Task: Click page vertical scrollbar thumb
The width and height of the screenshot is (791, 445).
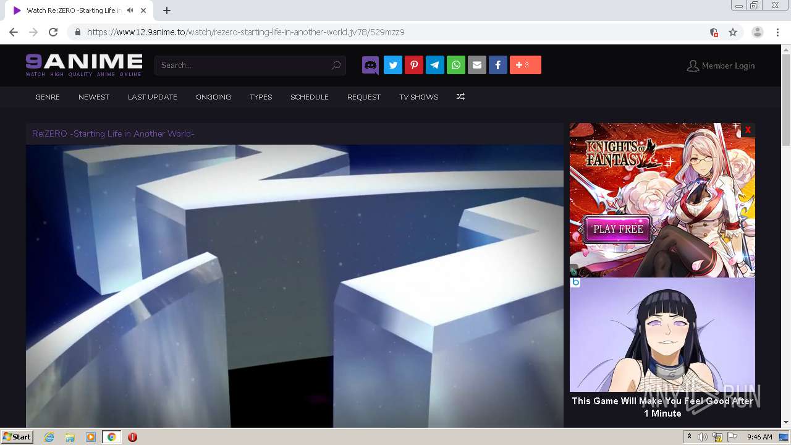Action: (x=786, y=99)
